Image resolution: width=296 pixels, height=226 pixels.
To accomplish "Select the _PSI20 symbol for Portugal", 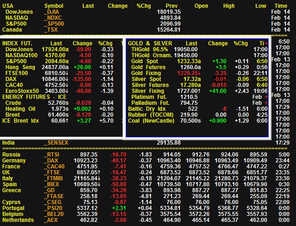I will coord(54,208).
